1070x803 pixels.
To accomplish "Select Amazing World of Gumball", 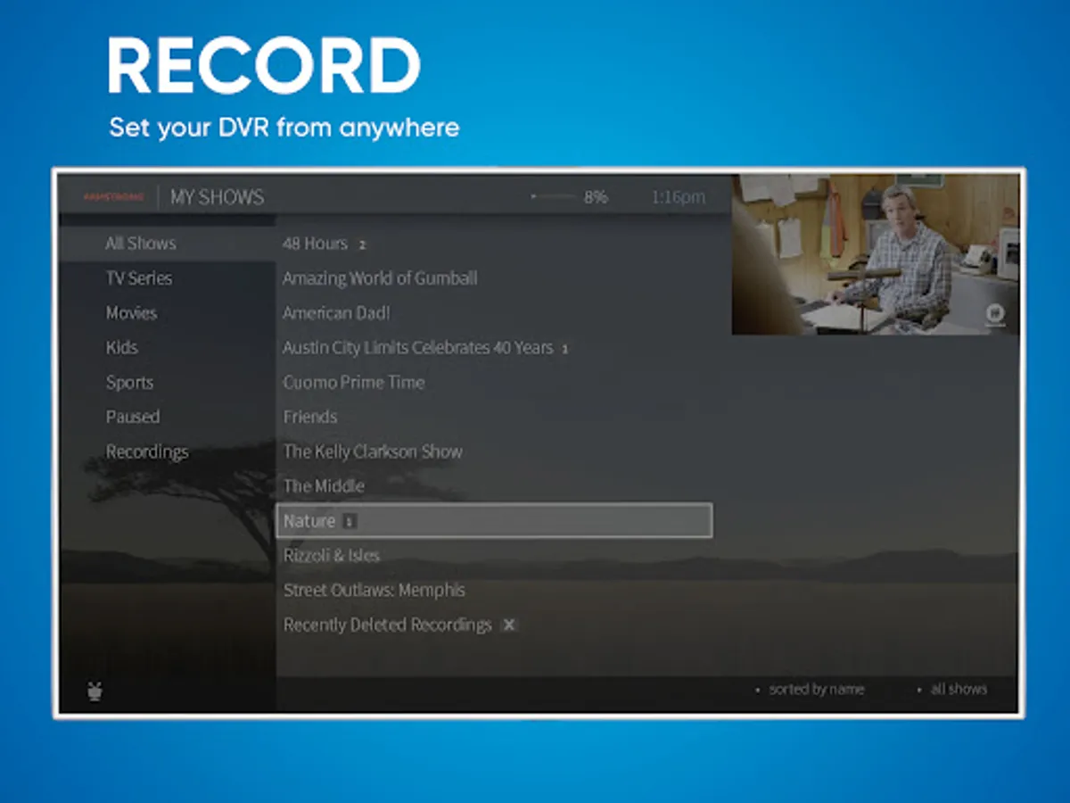I will click(380, 278).
